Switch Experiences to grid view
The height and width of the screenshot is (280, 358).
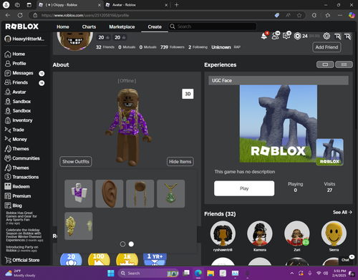click(344, 64)
